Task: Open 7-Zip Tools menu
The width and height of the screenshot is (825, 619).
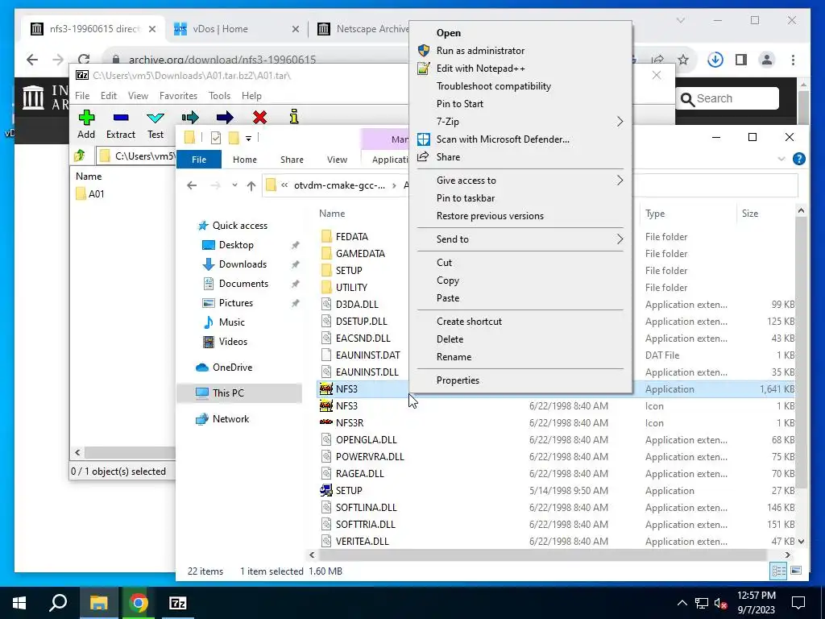Action: pyautogui.click(x=219, y=96)
